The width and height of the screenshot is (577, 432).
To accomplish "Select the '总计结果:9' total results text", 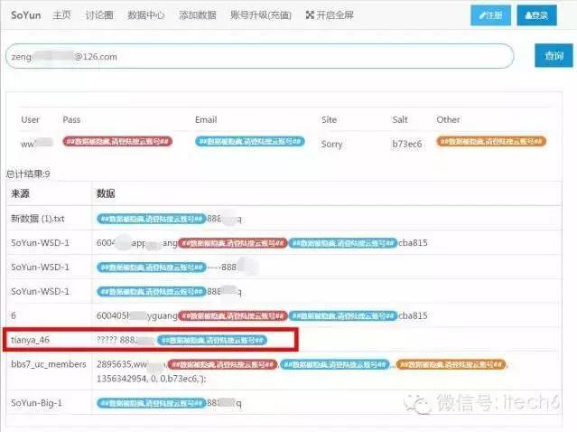I will (x=28, y=174).
